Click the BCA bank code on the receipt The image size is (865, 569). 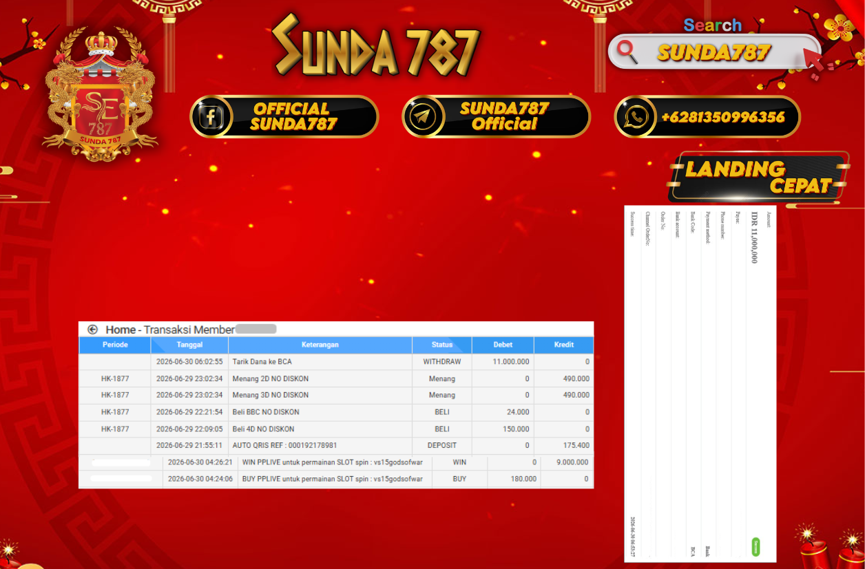(692, 551)
